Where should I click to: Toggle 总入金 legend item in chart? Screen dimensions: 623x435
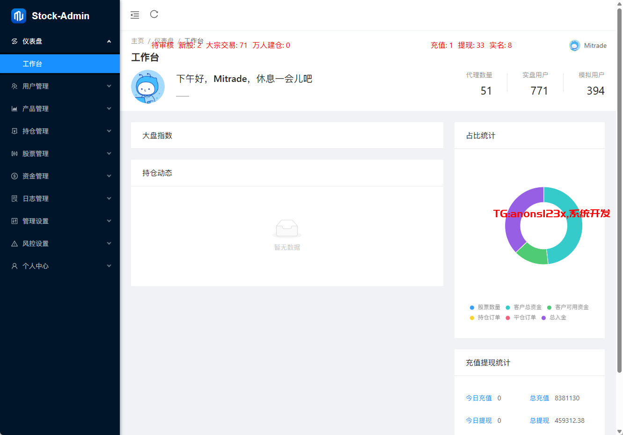coord(554,317)
